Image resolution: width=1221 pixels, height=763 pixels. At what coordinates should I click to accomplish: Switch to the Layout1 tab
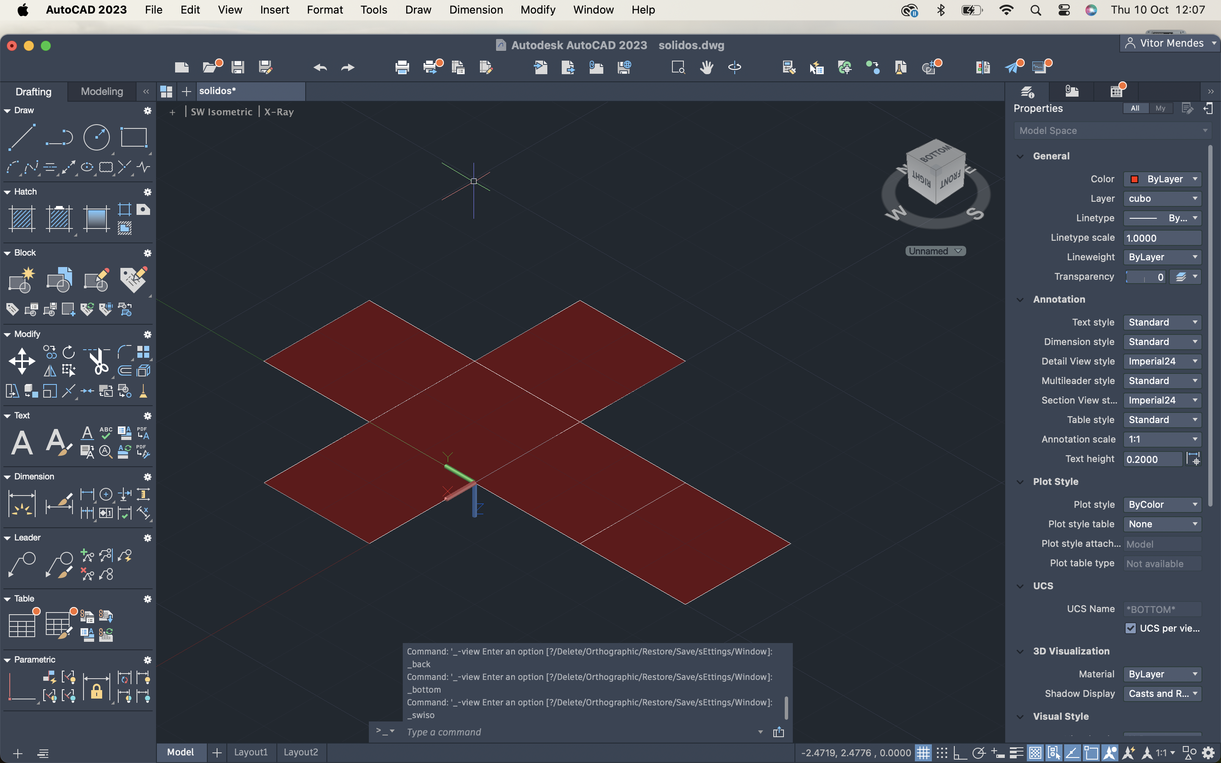coord(251,752)
